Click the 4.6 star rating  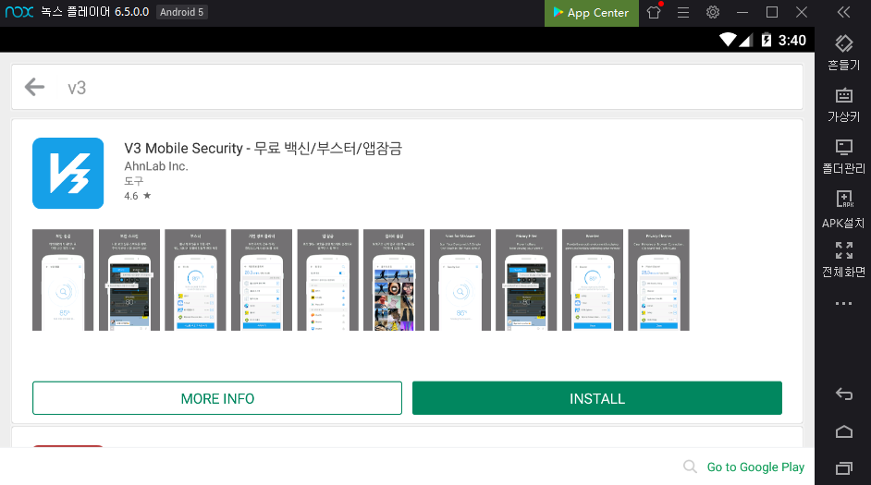coord(137,196)
